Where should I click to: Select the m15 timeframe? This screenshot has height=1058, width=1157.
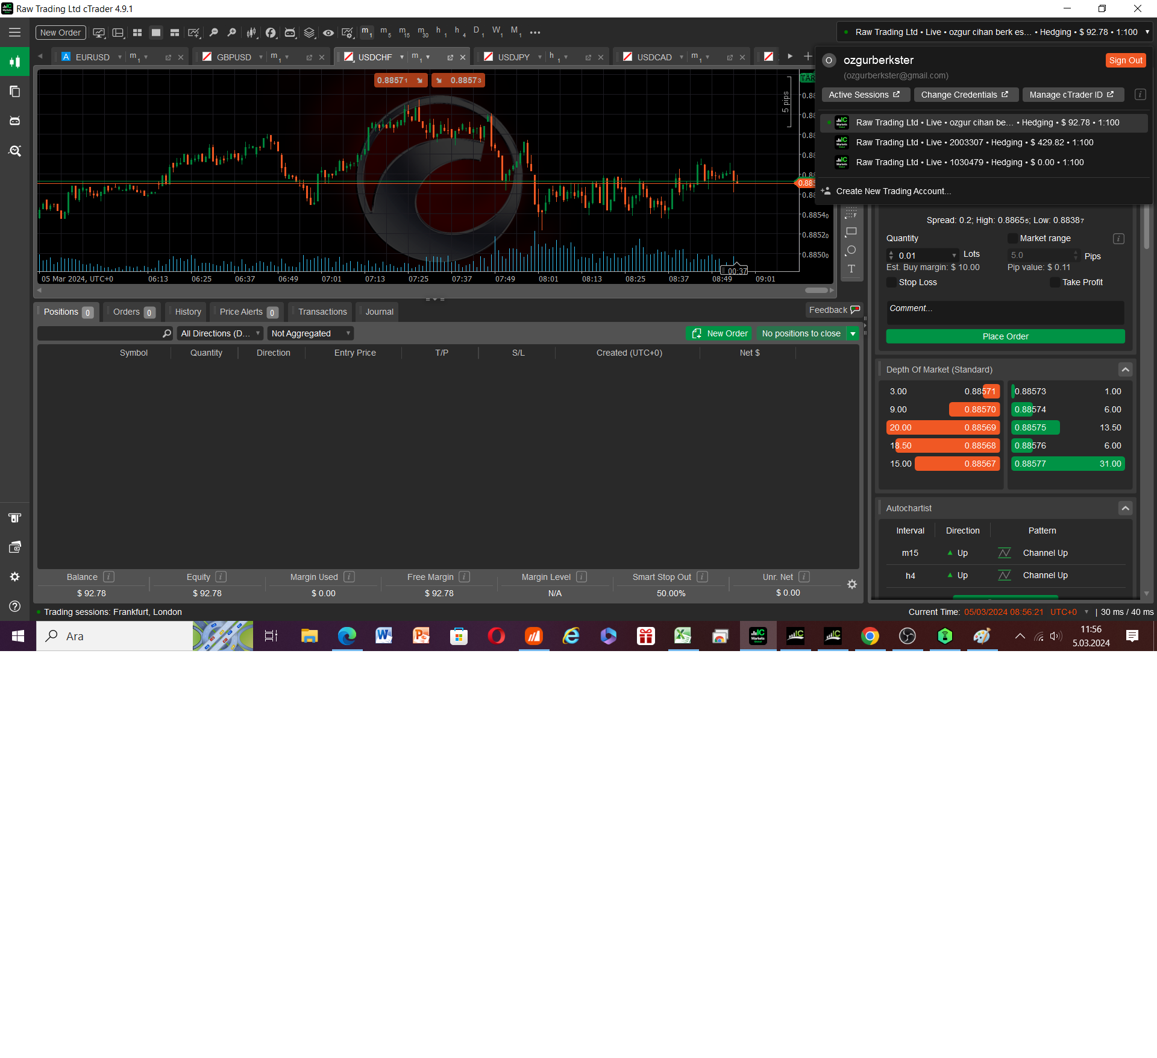coord(404,31)
